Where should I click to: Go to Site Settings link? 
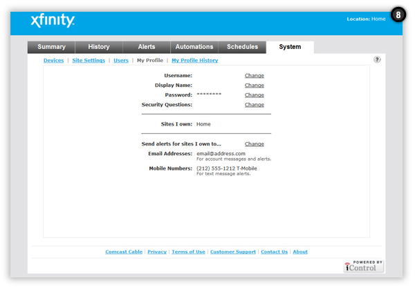coord(89,61)
